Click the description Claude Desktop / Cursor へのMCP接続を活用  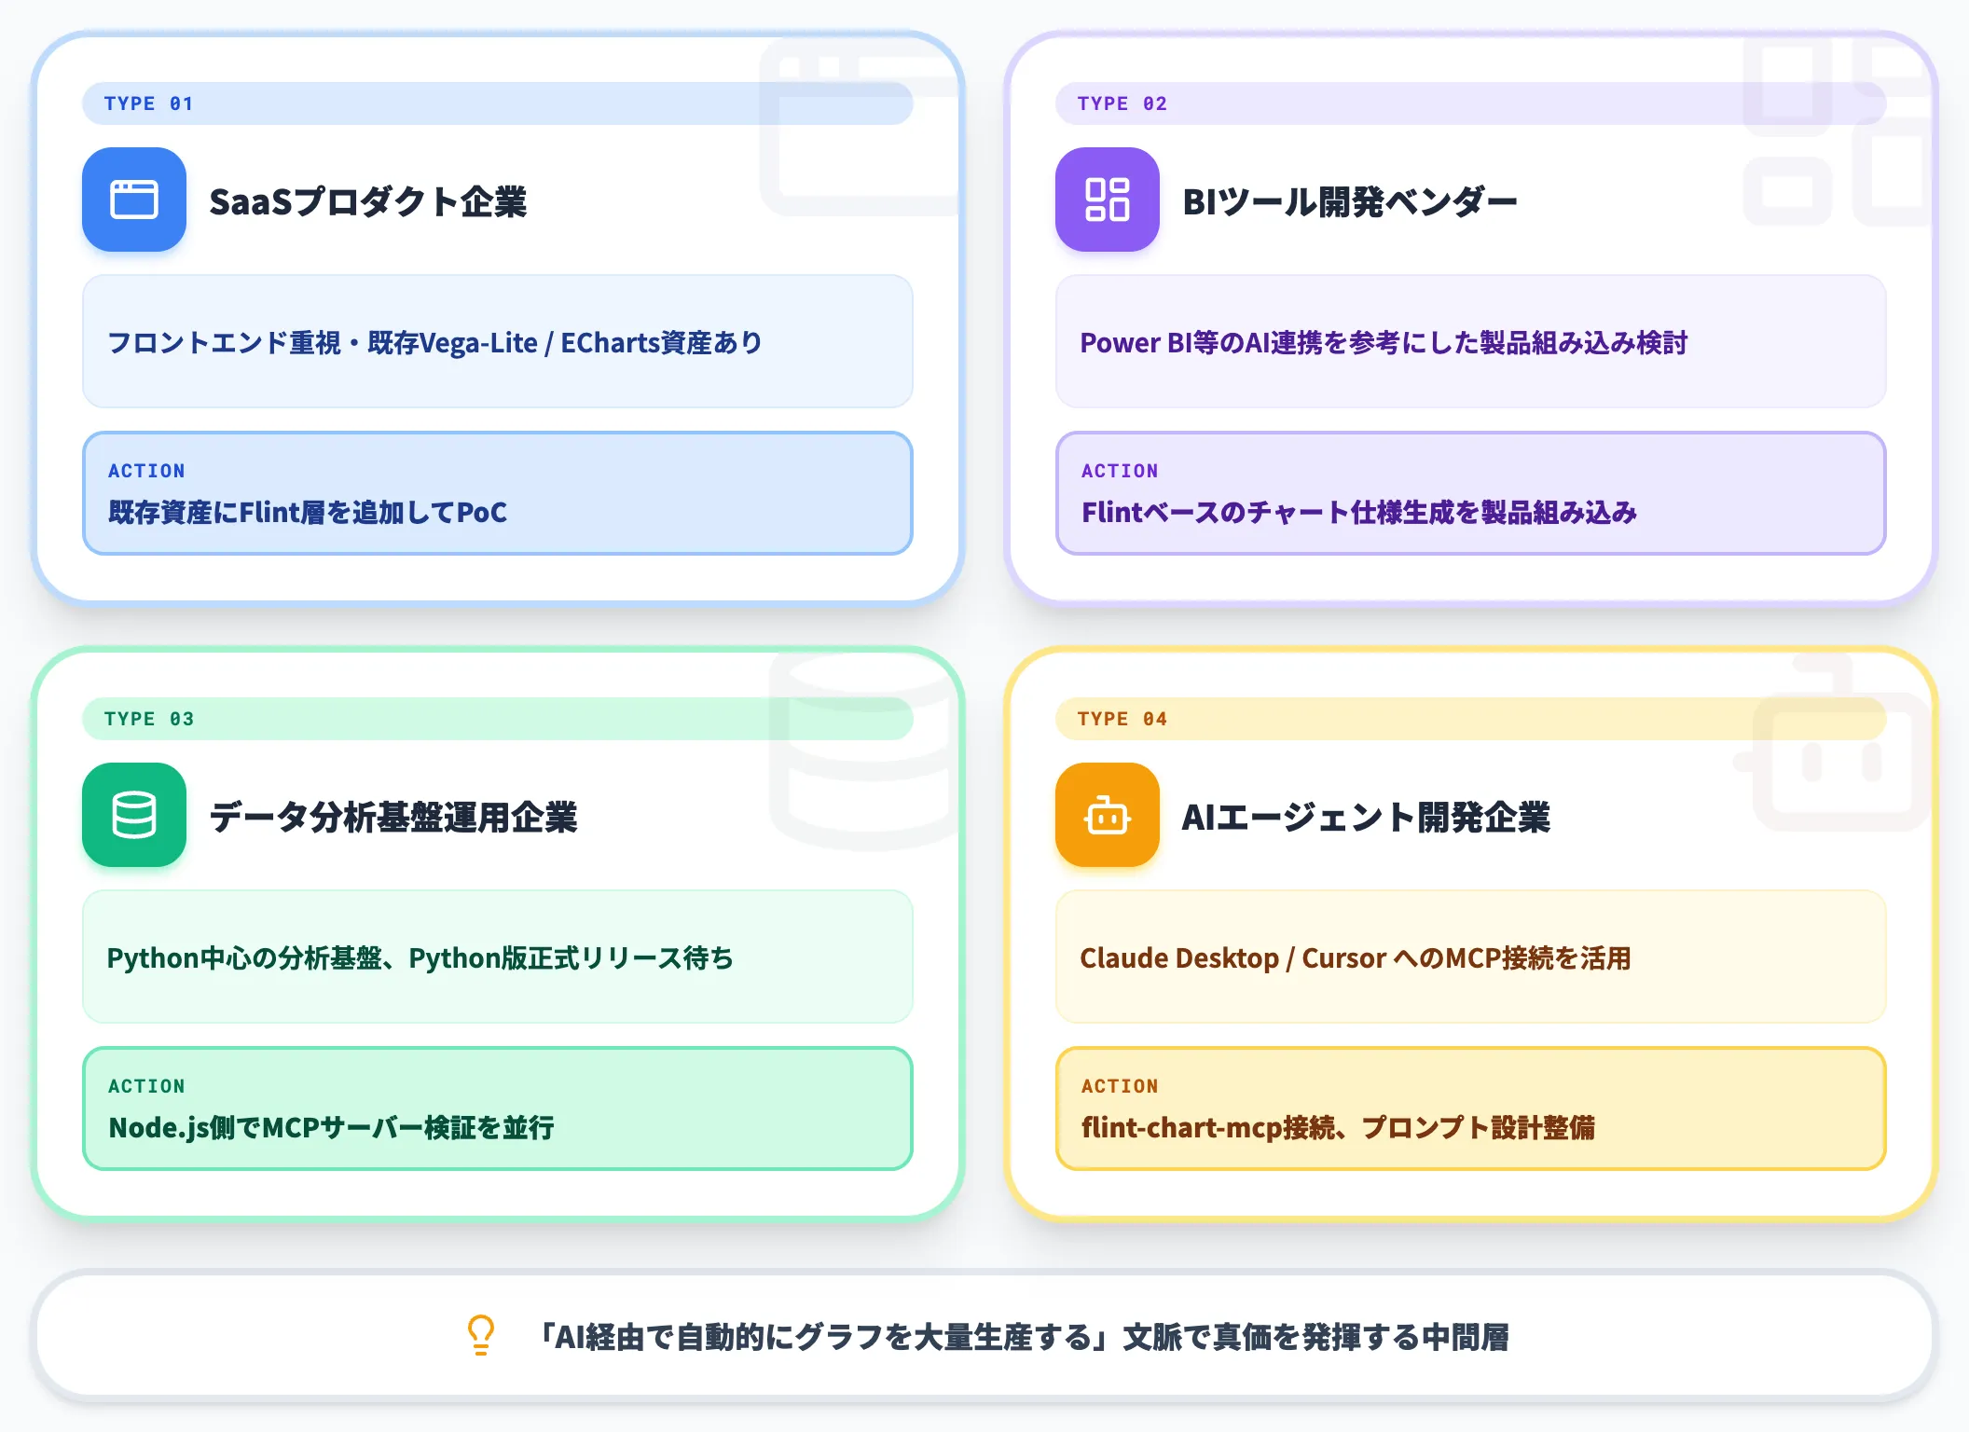(x=1356, y=957)
